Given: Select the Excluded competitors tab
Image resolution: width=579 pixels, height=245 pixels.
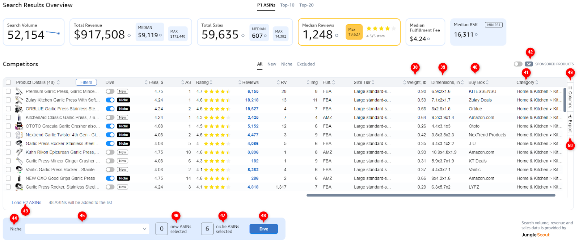Looking at the screenshot, I should (x=306, y=64).
